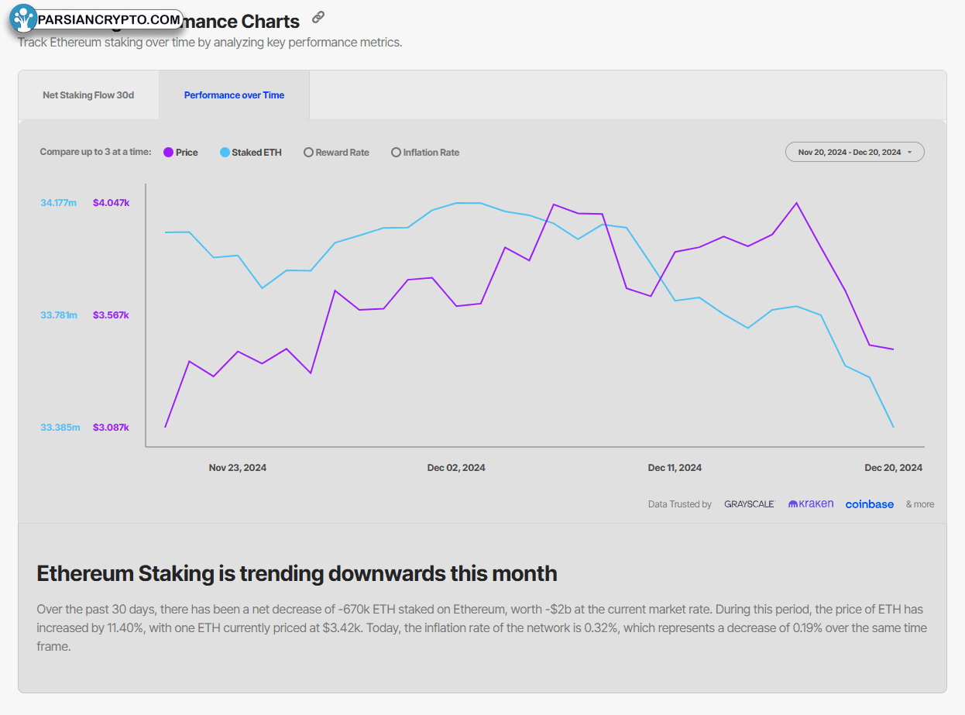965x715 pixels.
Task: Click the Coinbase logo
Action: tap(870, 504)
